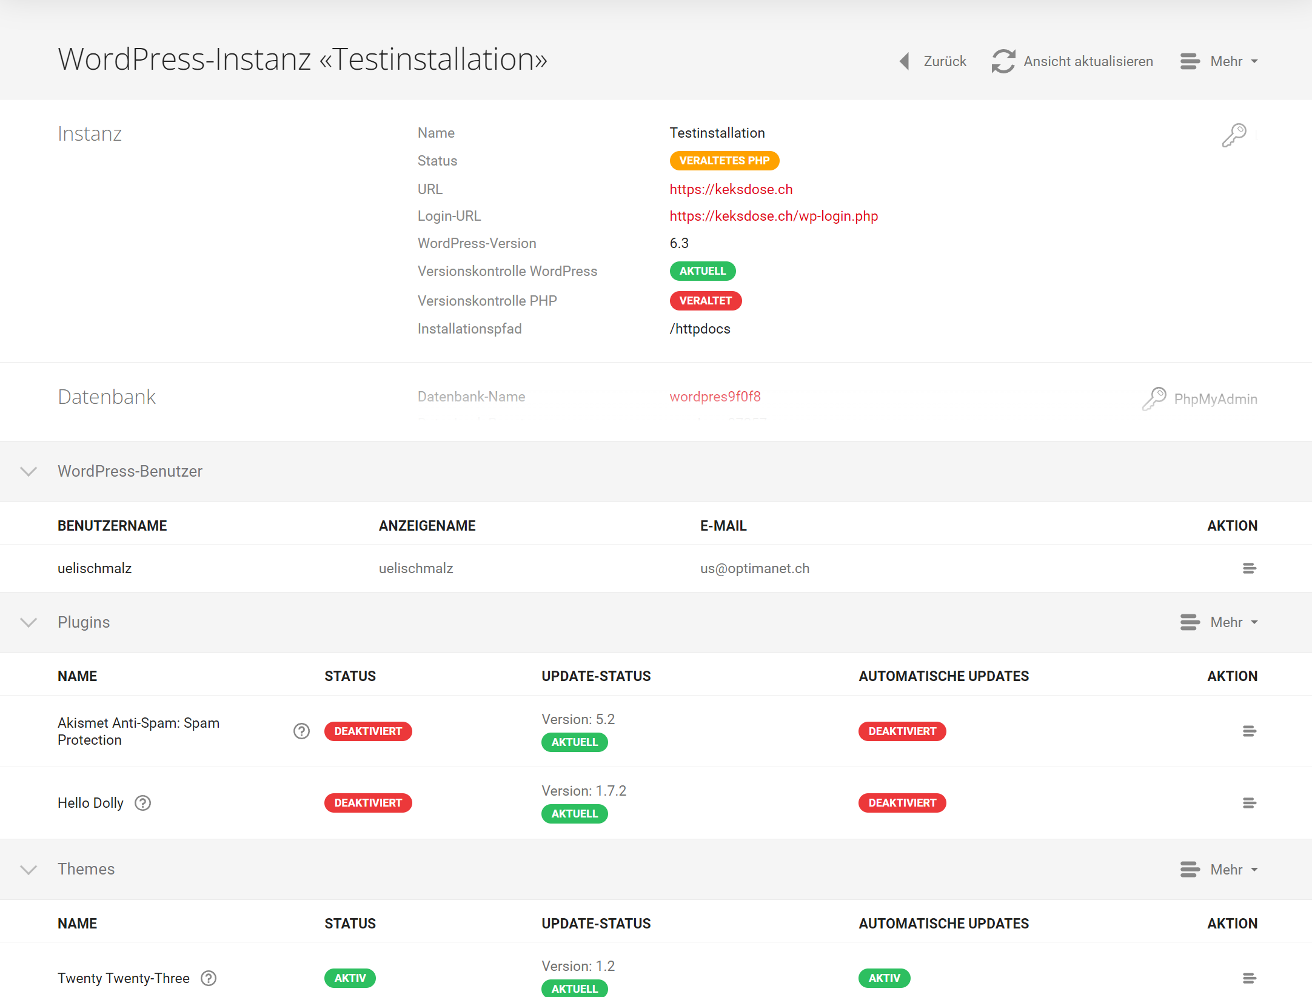Click the PhpMyAdmin key icon

[1154, 398]
